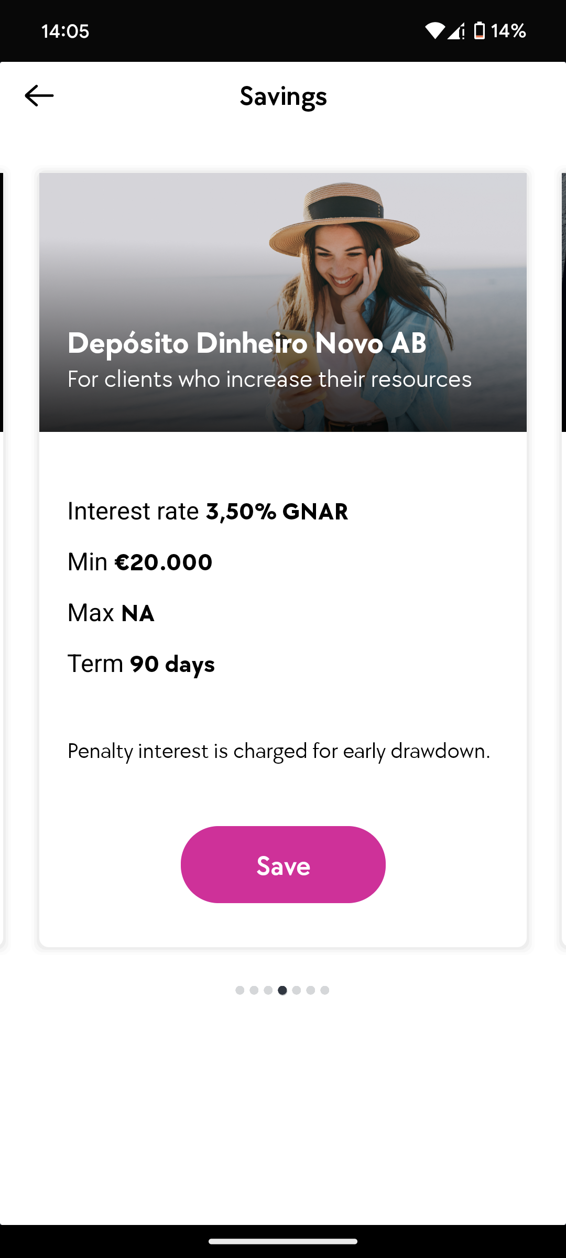The height and width of the screenshot is (1258, 566).
Task: Select the second carousel page dot
Action: pos(254,990)
